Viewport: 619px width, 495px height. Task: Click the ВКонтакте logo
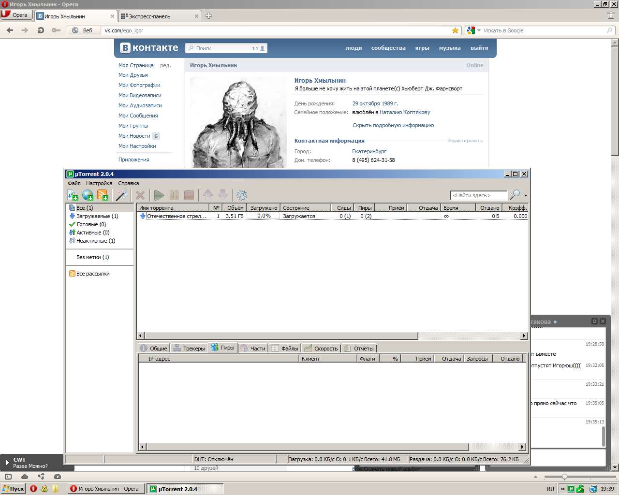(149, 48)
